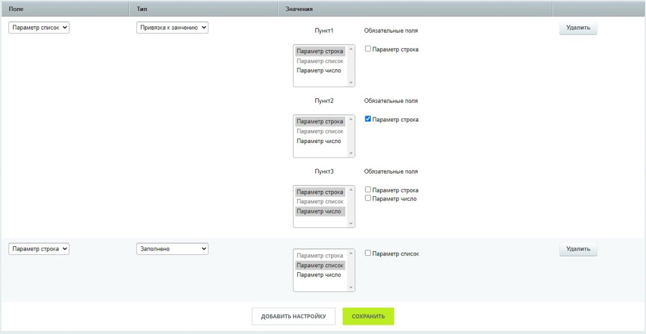646x334 pixels.
Task: Enable 'Параметр строка' checkbox under Пункт1
Action: coord(368,49)
